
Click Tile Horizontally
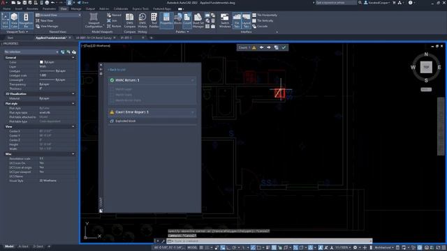pos(265,15)
